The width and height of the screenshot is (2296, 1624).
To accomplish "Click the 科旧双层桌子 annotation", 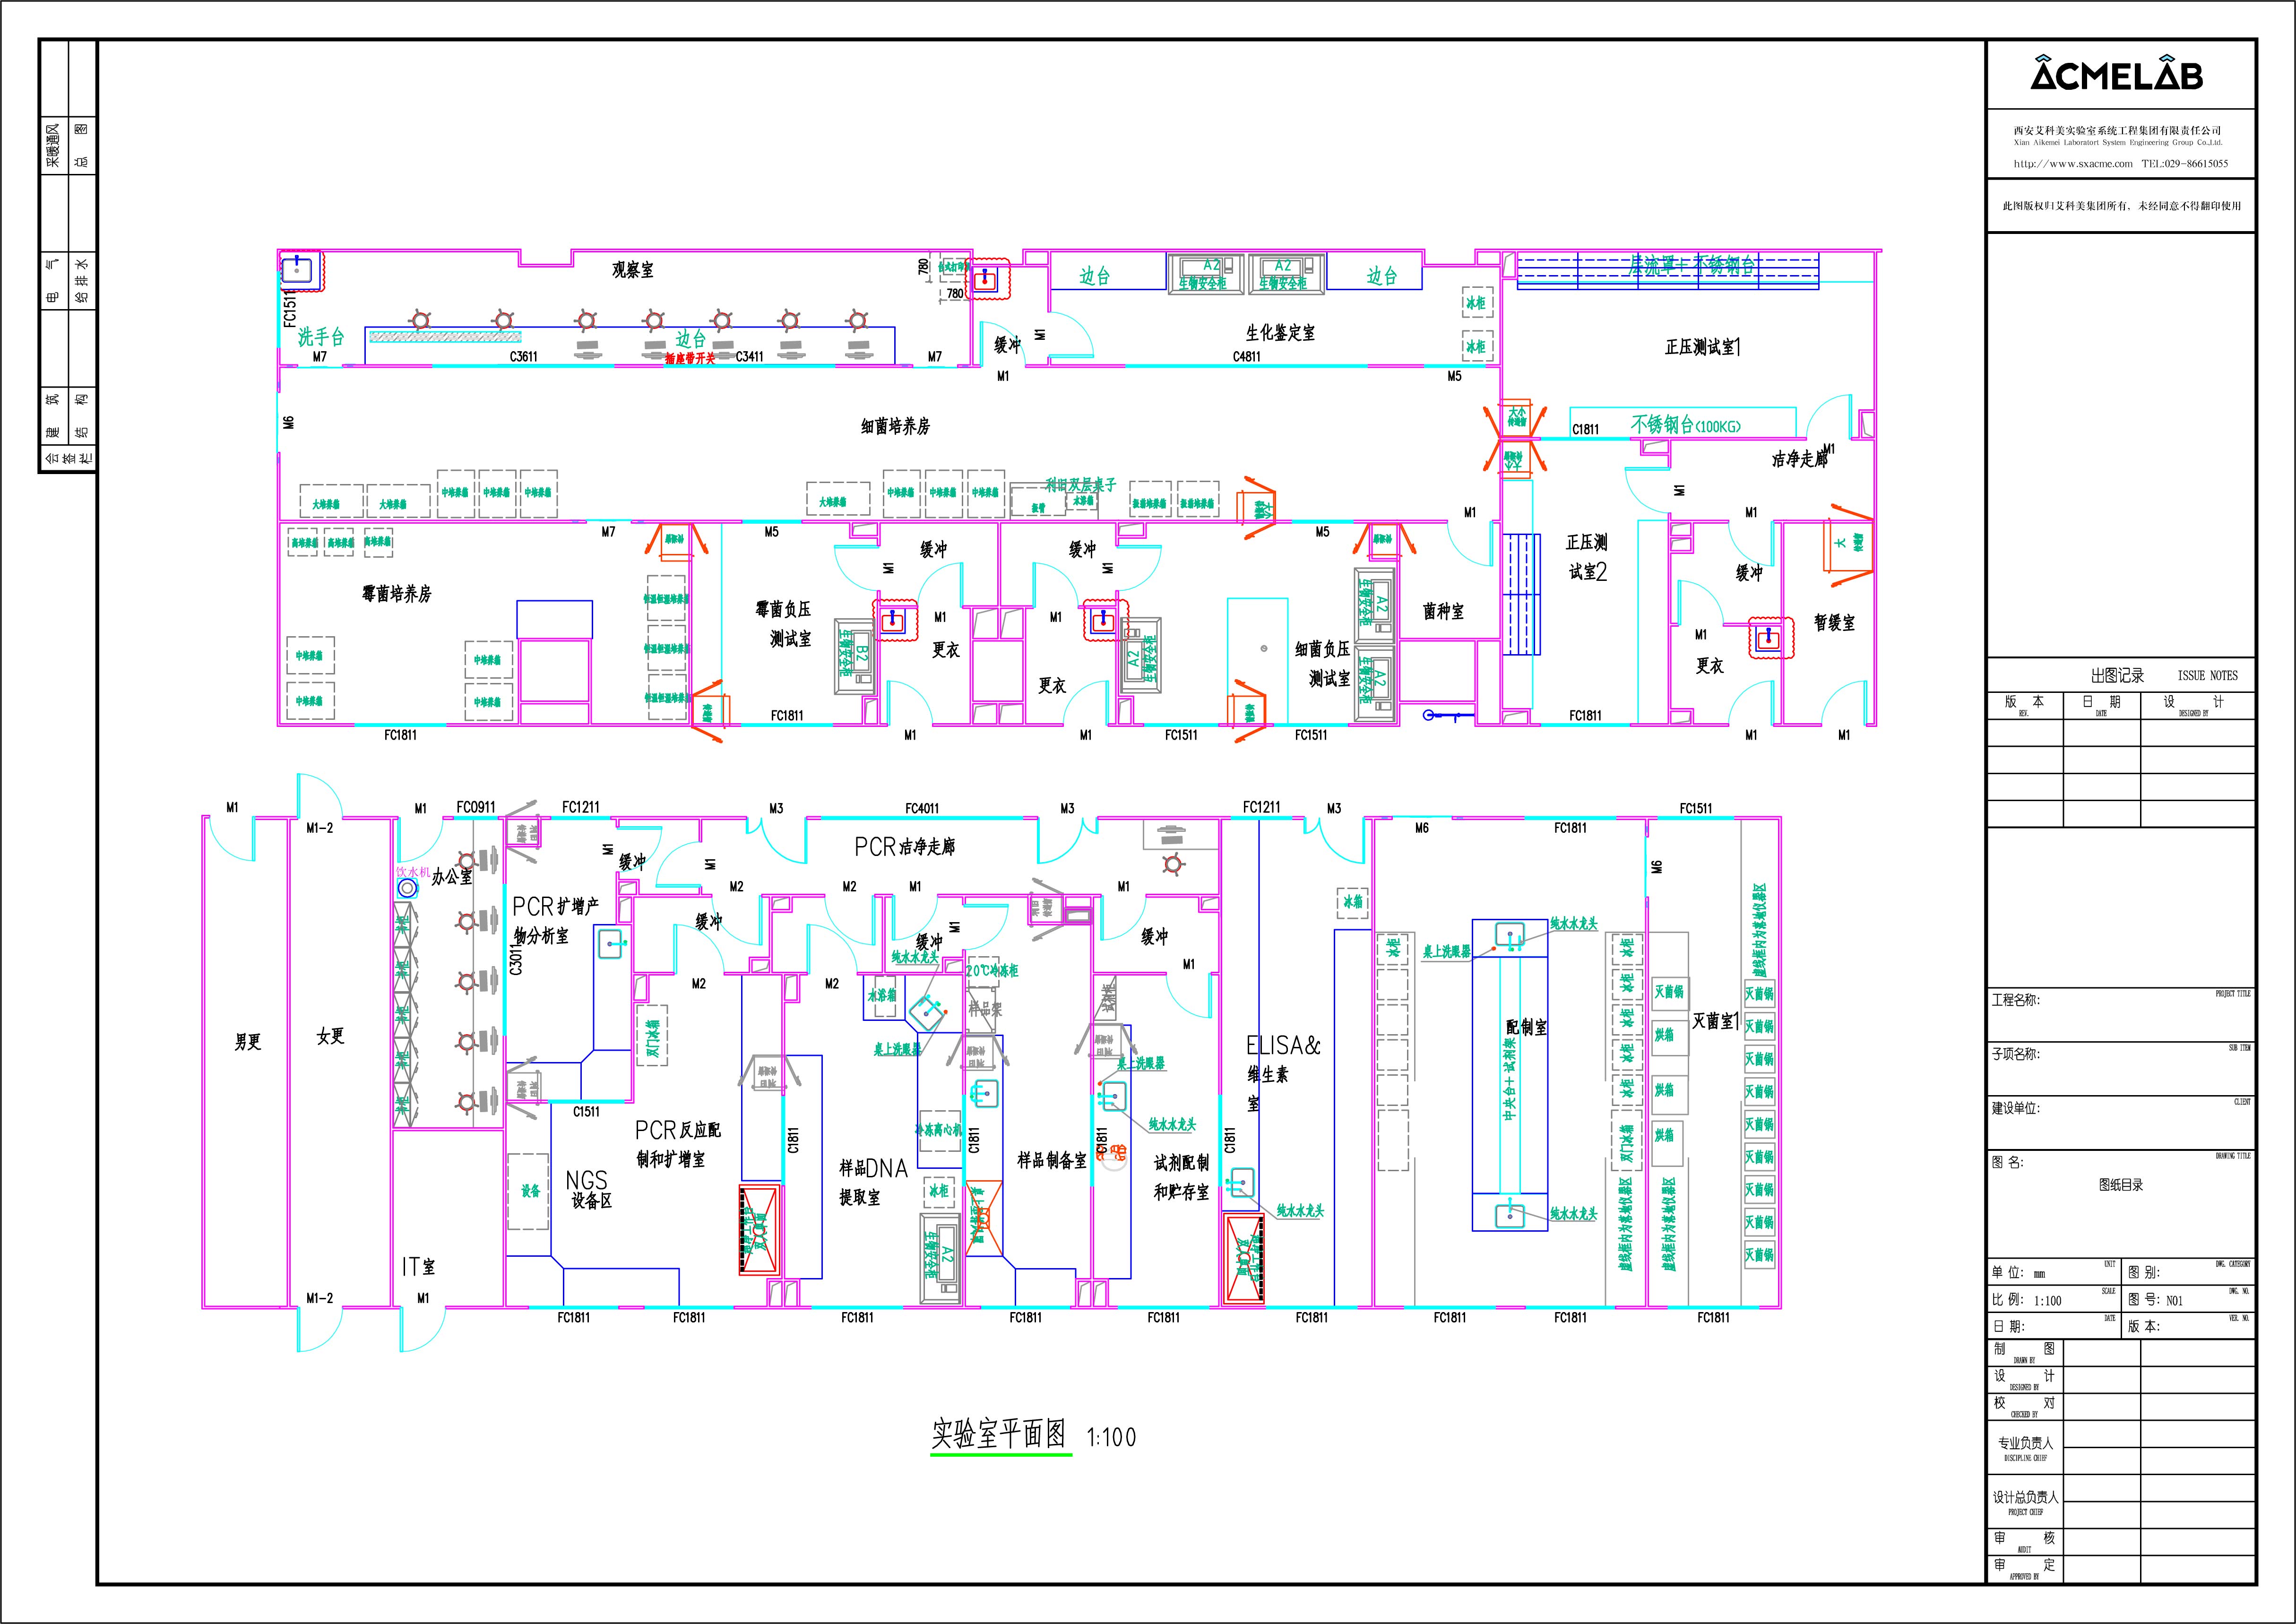I will [x=1080, y=485].
